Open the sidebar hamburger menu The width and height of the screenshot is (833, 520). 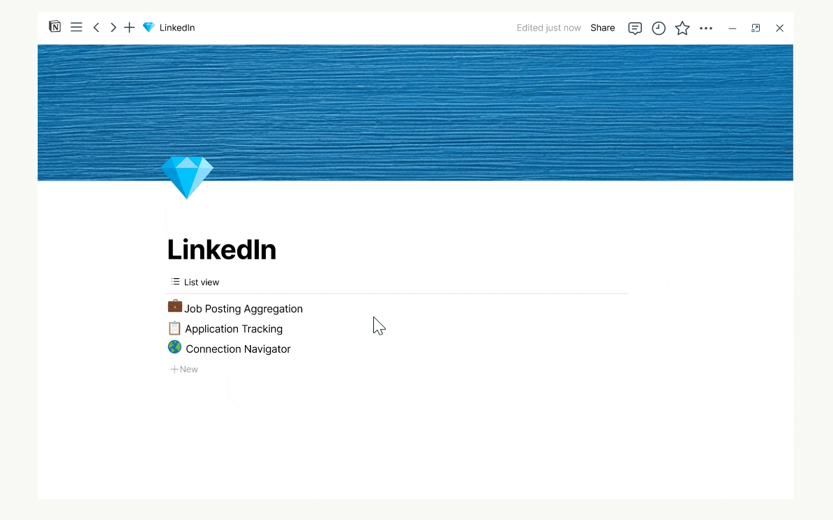[x=77, y=27]
